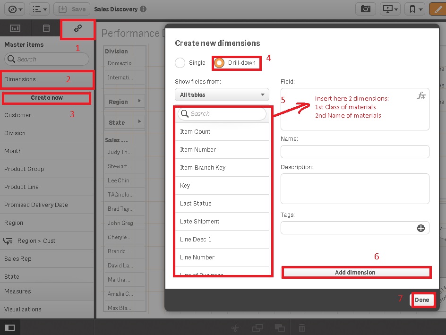Switch to the Master items link tab
Viewport: 446px width, 335px height.
[x=77, y=28]
